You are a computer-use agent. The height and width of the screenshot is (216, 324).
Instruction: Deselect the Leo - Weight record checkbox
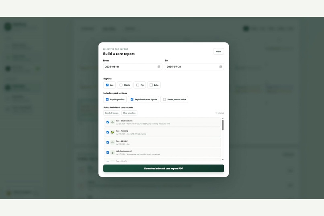pyautogui.click(x=108, y=142)
